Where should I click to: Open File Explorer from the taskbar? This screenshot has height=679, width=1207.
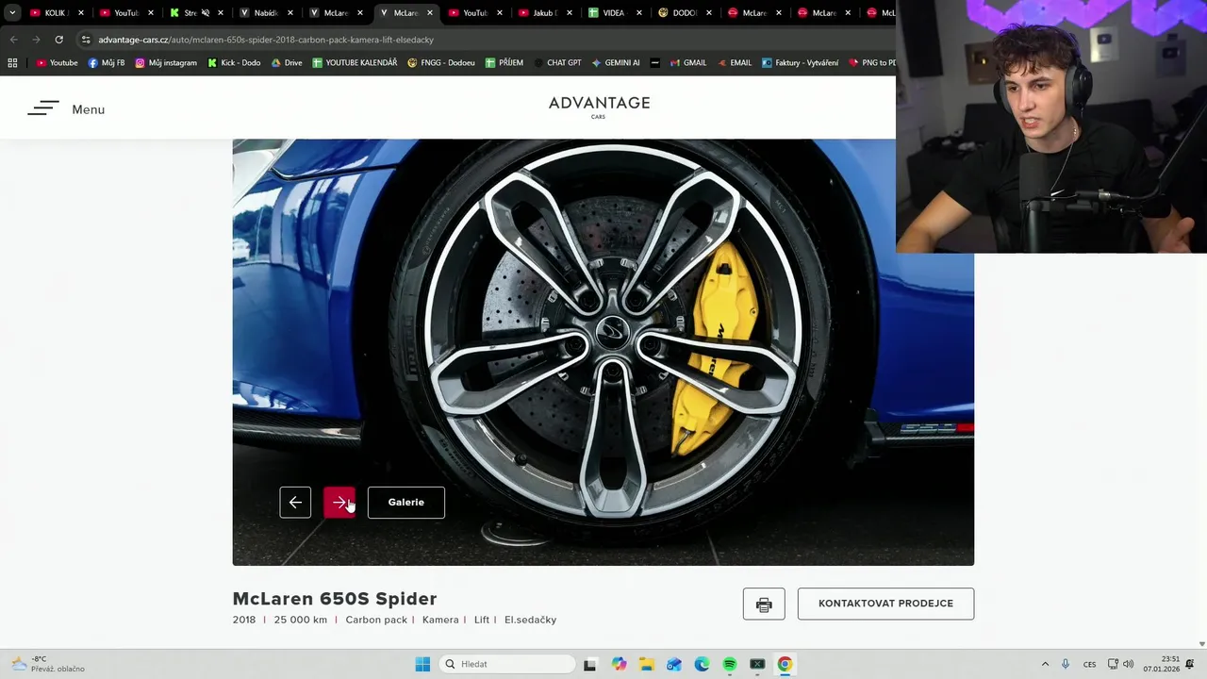pos(646,664)
